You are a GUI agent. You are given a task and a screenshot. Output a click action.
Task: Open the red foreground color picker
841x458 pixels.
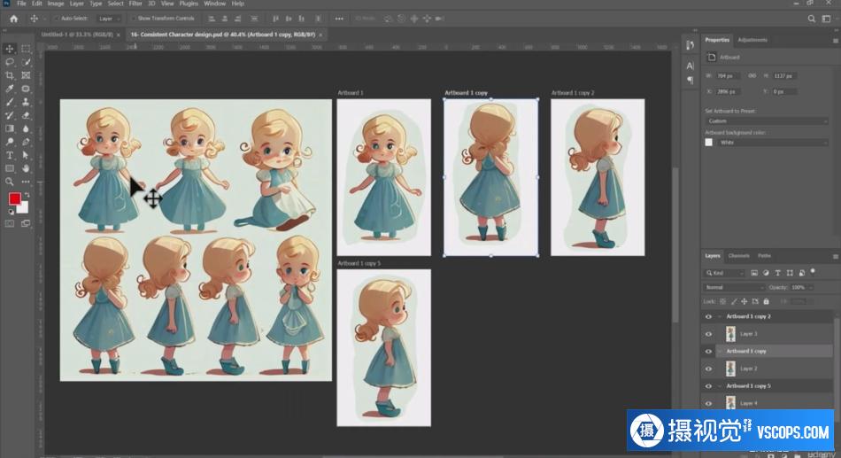click(14, 199)
